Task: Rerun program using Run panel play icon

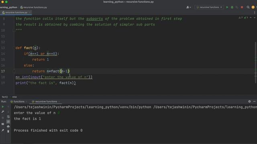Action: pyautogui.click(x=3, y=107)
